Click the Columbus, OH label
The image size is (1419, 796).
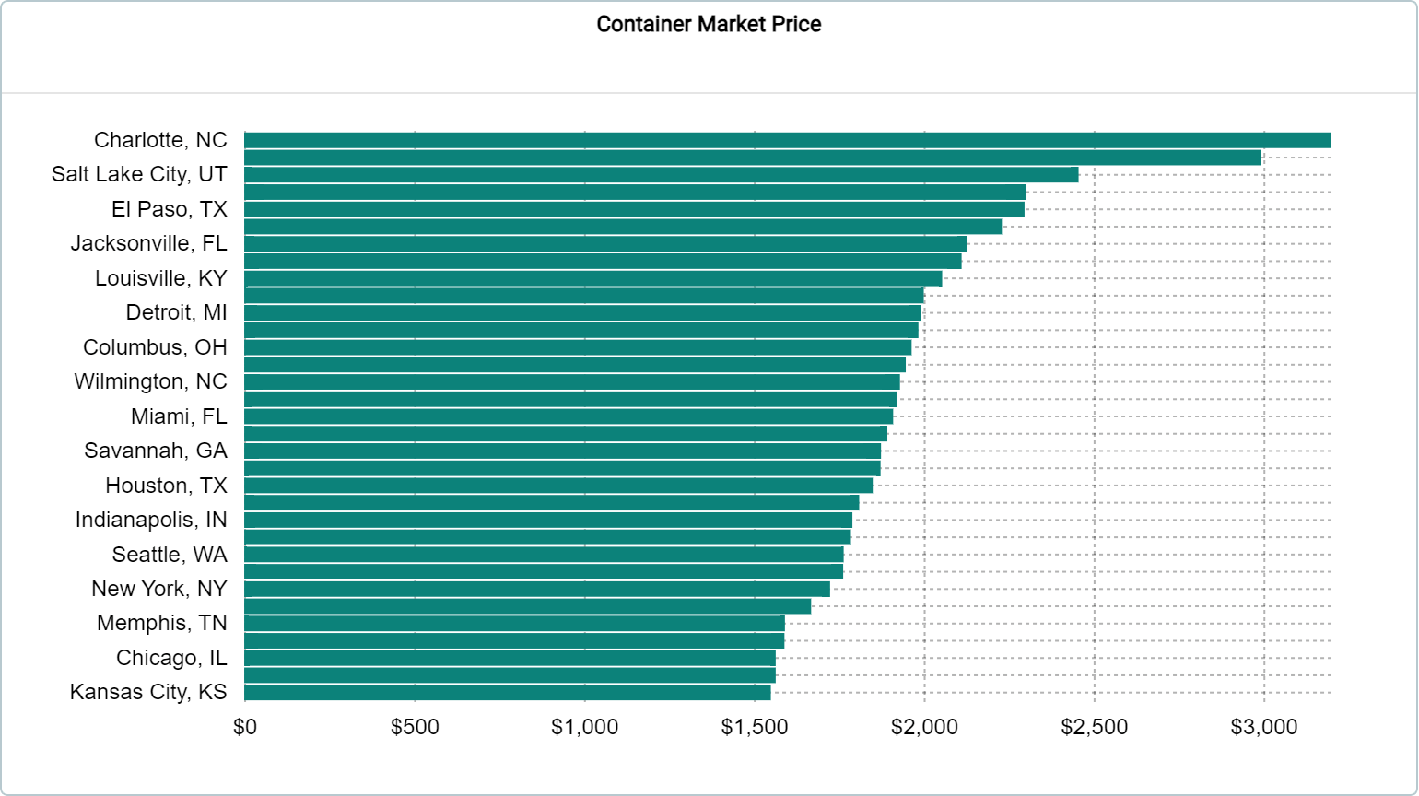pos(155,347)
